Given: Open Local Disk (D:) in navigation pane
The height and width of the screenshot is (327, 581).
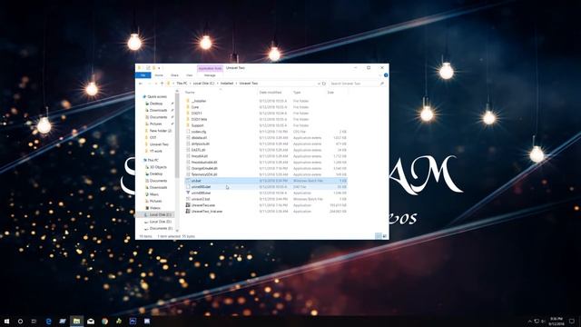Looking at the screenshot, I should [161, 222].
